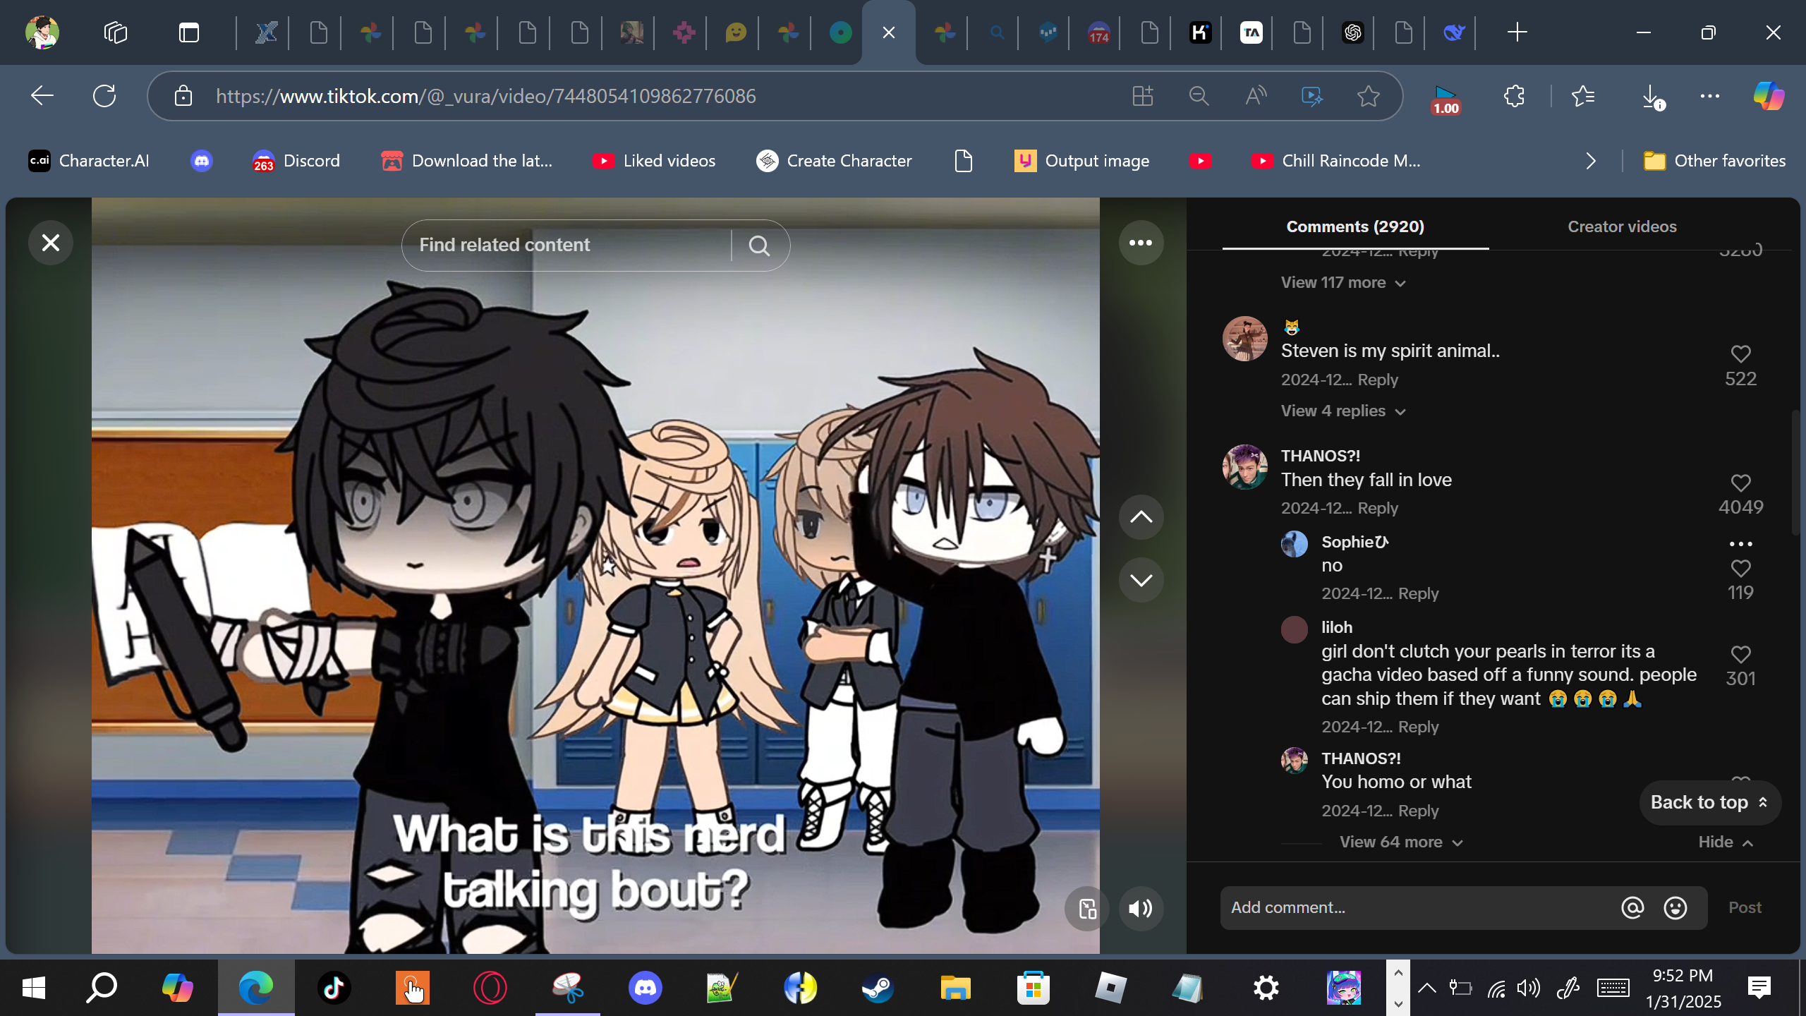1806x1016 pixels.
Task: Click the mention @ icon in comment box
Action: pos(1632,907)
